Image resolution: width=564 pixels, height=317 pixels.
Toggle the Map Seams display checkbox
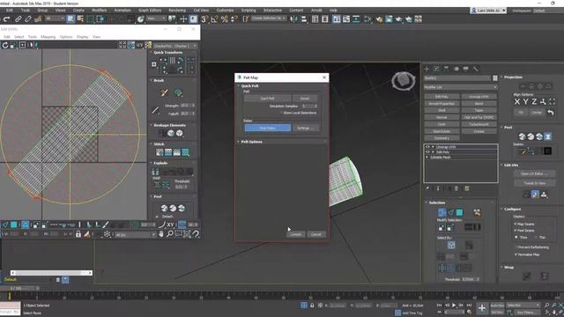point(516,224)
